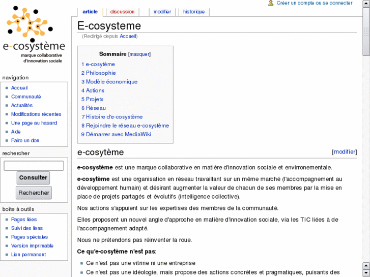The height and width of the screenshot is (277, 370).
Task: Jump to section 3 Modèle économique
Action: coord(109,82)
